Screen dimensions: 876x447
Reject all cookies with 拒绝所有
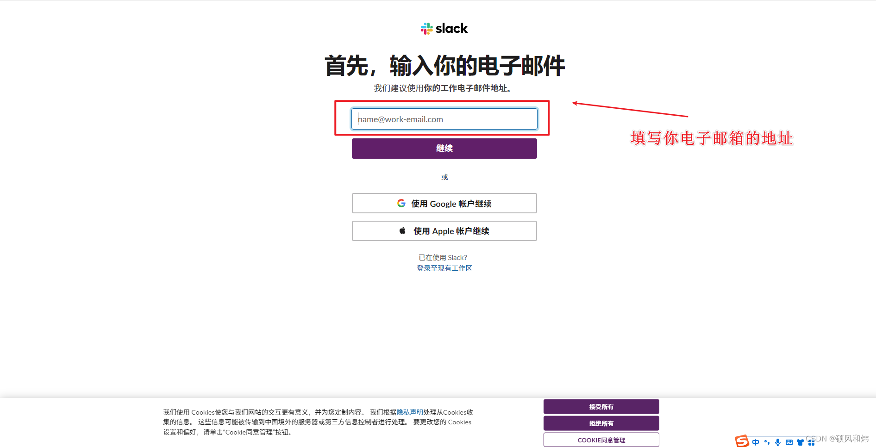click(601, 423)
